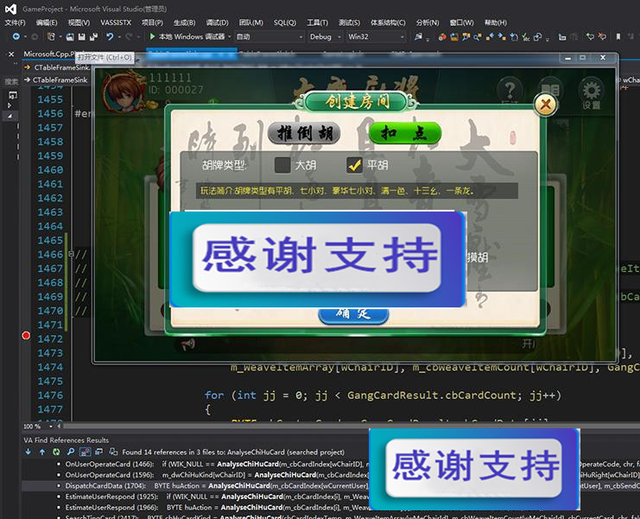The width and height of the screenshot is (640, 519).
Task: Open the VASSISTX menu
Action: (x=116, y=22)
